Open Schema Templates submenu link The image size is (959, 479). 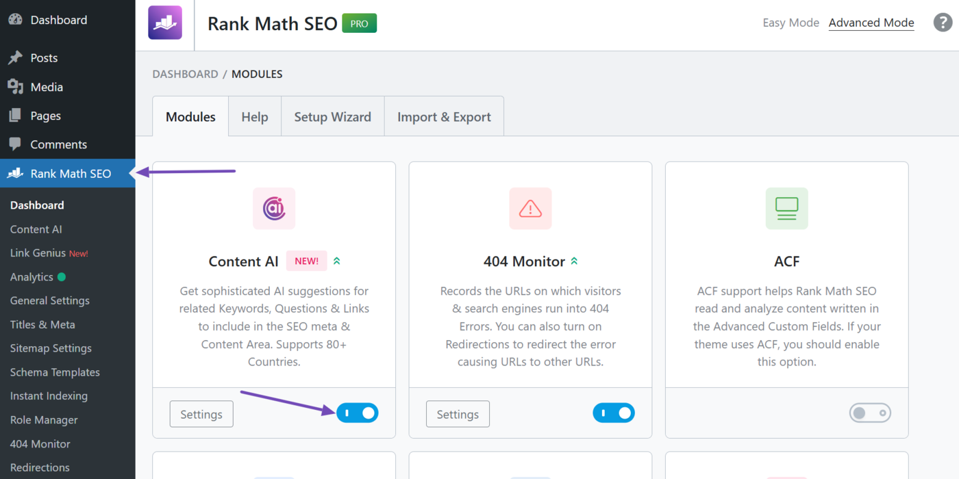[x=55, y=372]
